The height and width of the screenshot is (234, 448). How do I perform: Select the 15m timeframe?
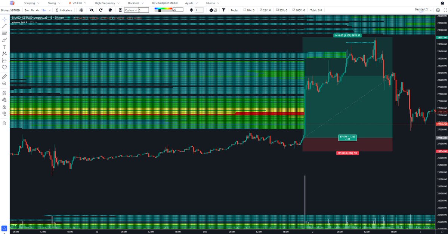[x=44, y=10]
